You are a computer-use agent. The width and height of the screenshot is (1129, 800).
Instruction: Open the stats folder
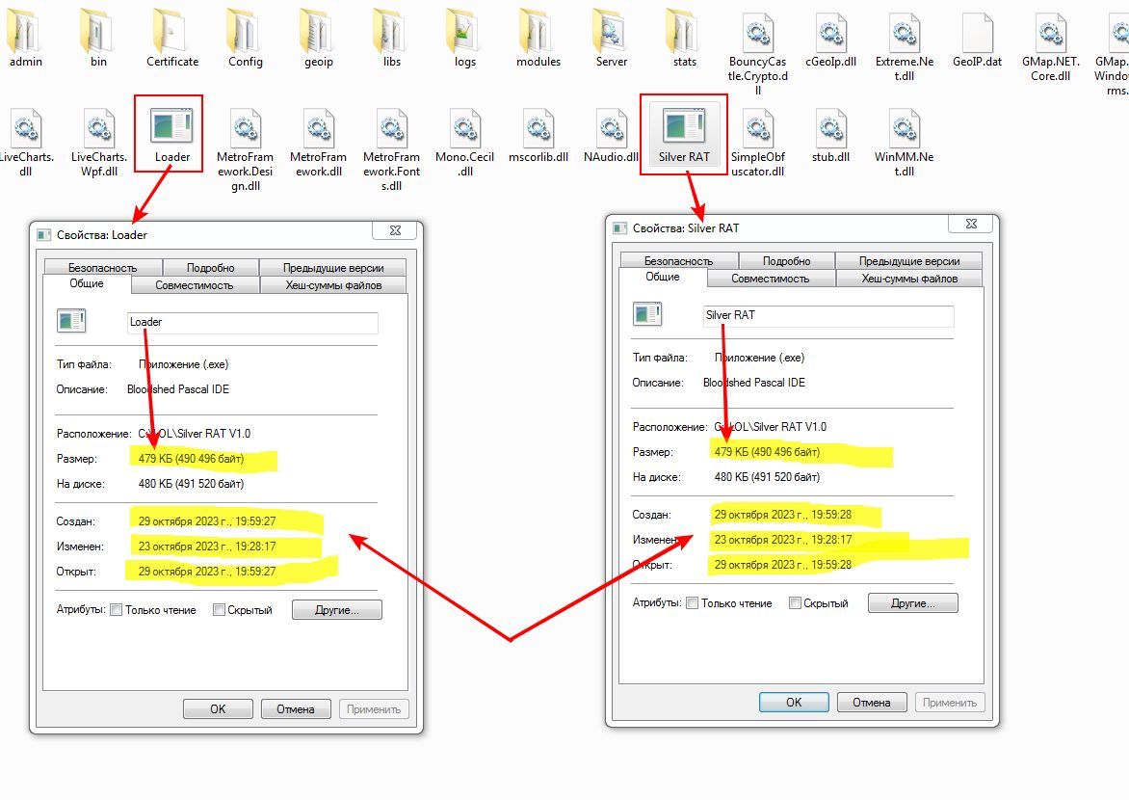(x=685, y=38)
